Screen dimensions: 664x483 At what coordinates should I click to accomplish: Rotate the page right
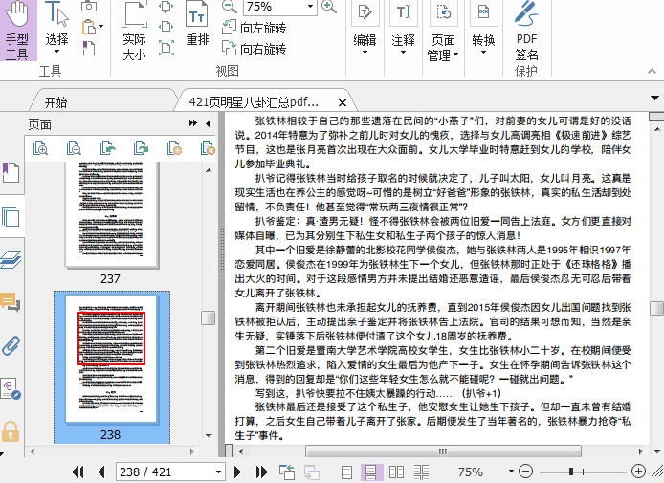pyautogui.click(x=255, y=48)
